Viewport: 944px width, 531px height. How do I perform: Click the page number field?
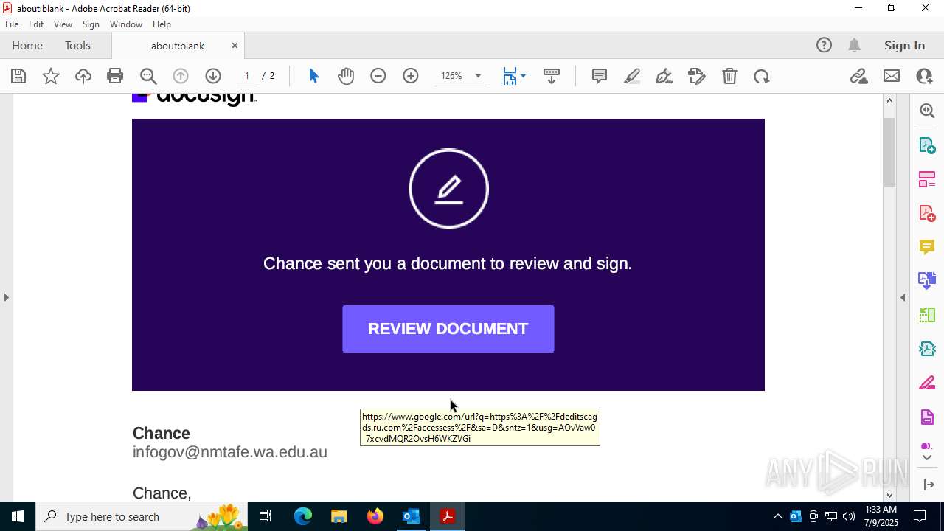[247, 76]
